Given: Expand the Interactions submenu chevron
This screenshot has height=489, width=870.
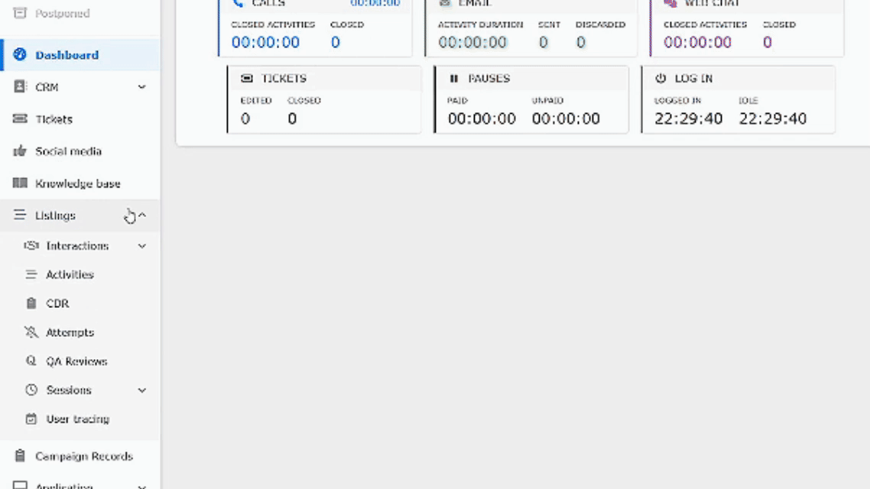Looking at the screenshot, I should pyautogui.click(x=141, y=246).
